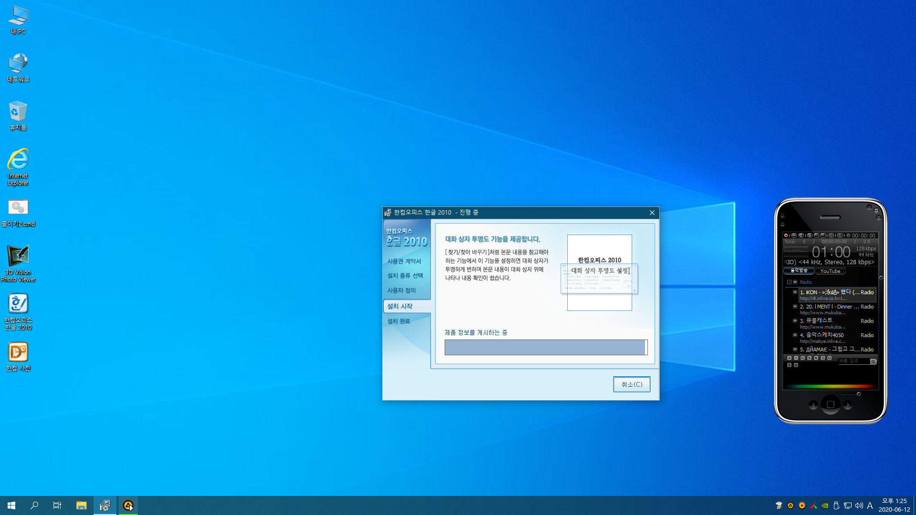The height and width of the screenshot is (515, 916).
Task: Toggle the repeat icon in player toolbar
Action: tap(801, 236)
